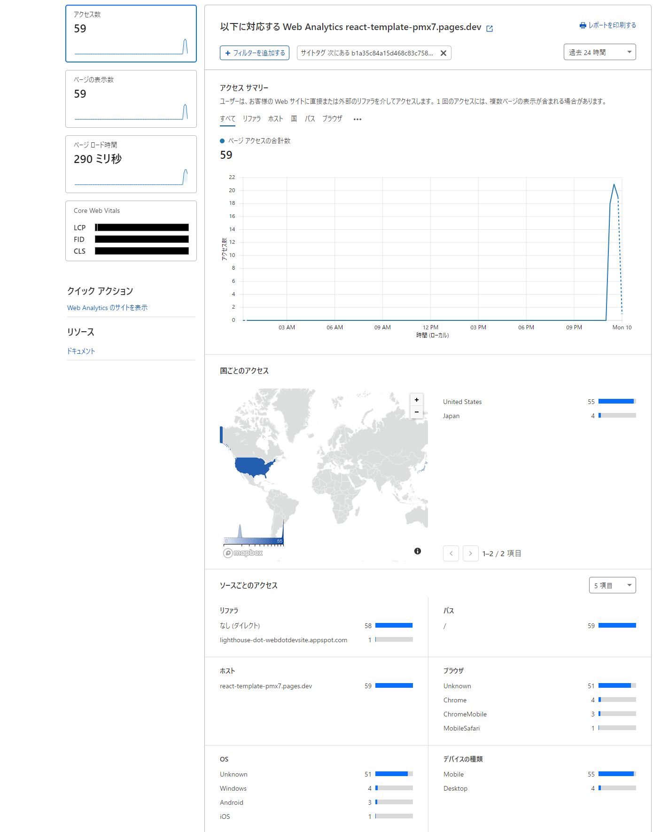Click フィルターを追加する button
The image size is (653, 832).
pyautogui.click(x=254, y=53)
